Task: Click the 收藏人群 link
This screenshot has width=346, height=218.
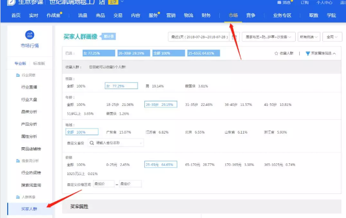Action: coord(286,53)
